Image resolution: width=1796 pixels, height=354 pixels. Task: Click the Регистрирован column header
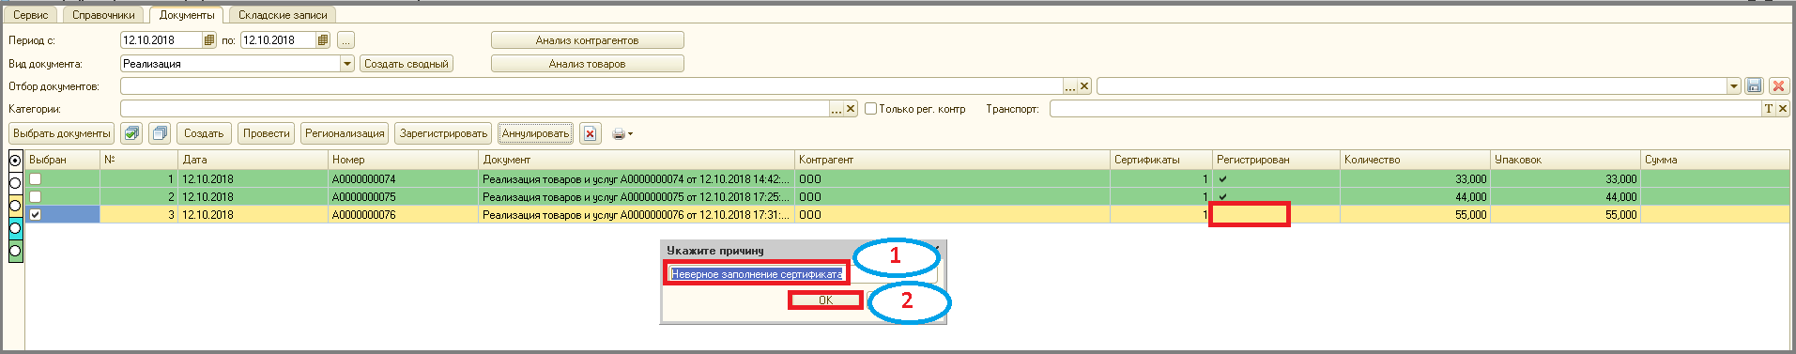(x=1277, y=160)
